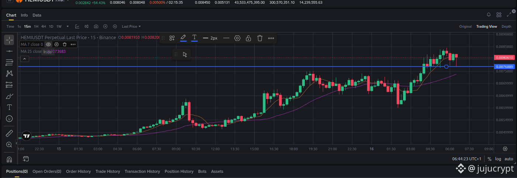Viewport: 517px width, 178px height.
Task: Open the time axis settings gear
Action: tap(505, 149)
